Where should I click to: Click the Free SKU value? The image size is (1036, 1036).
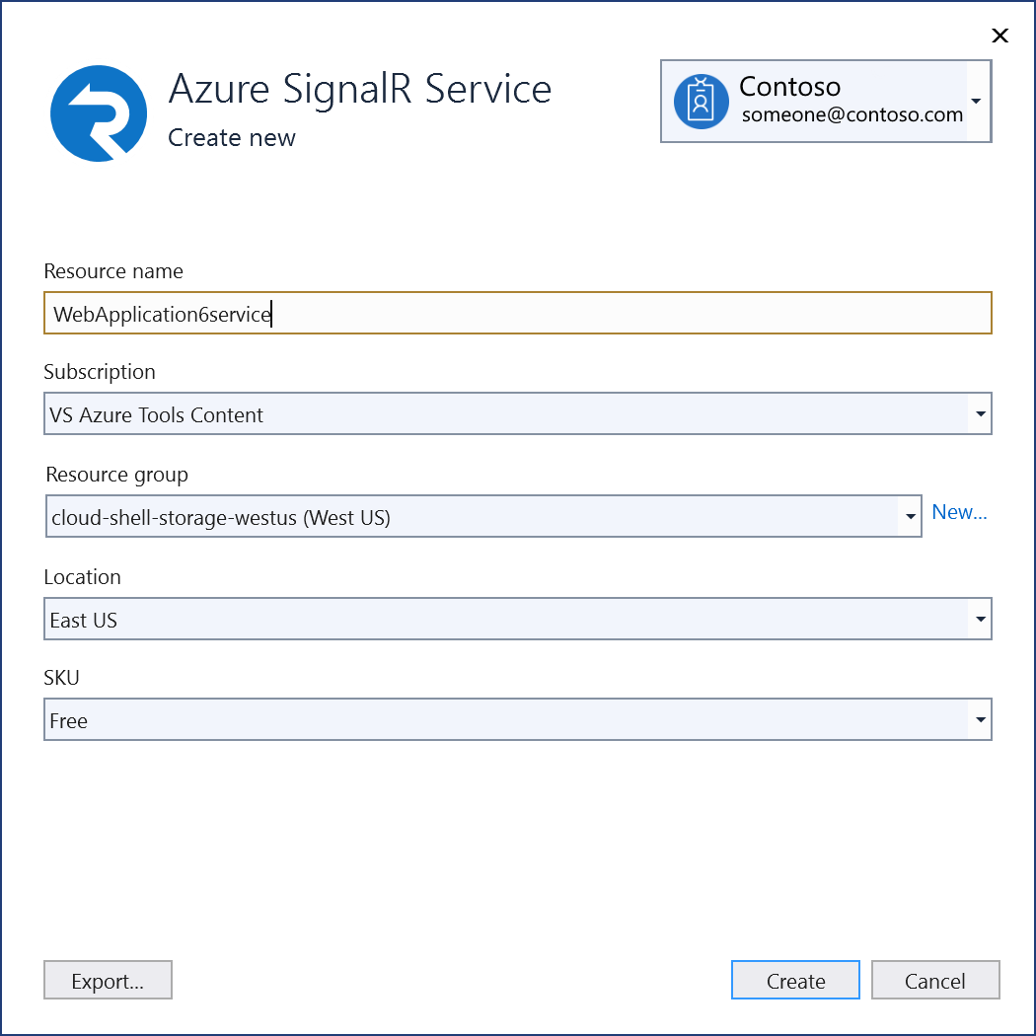(67, 720)
